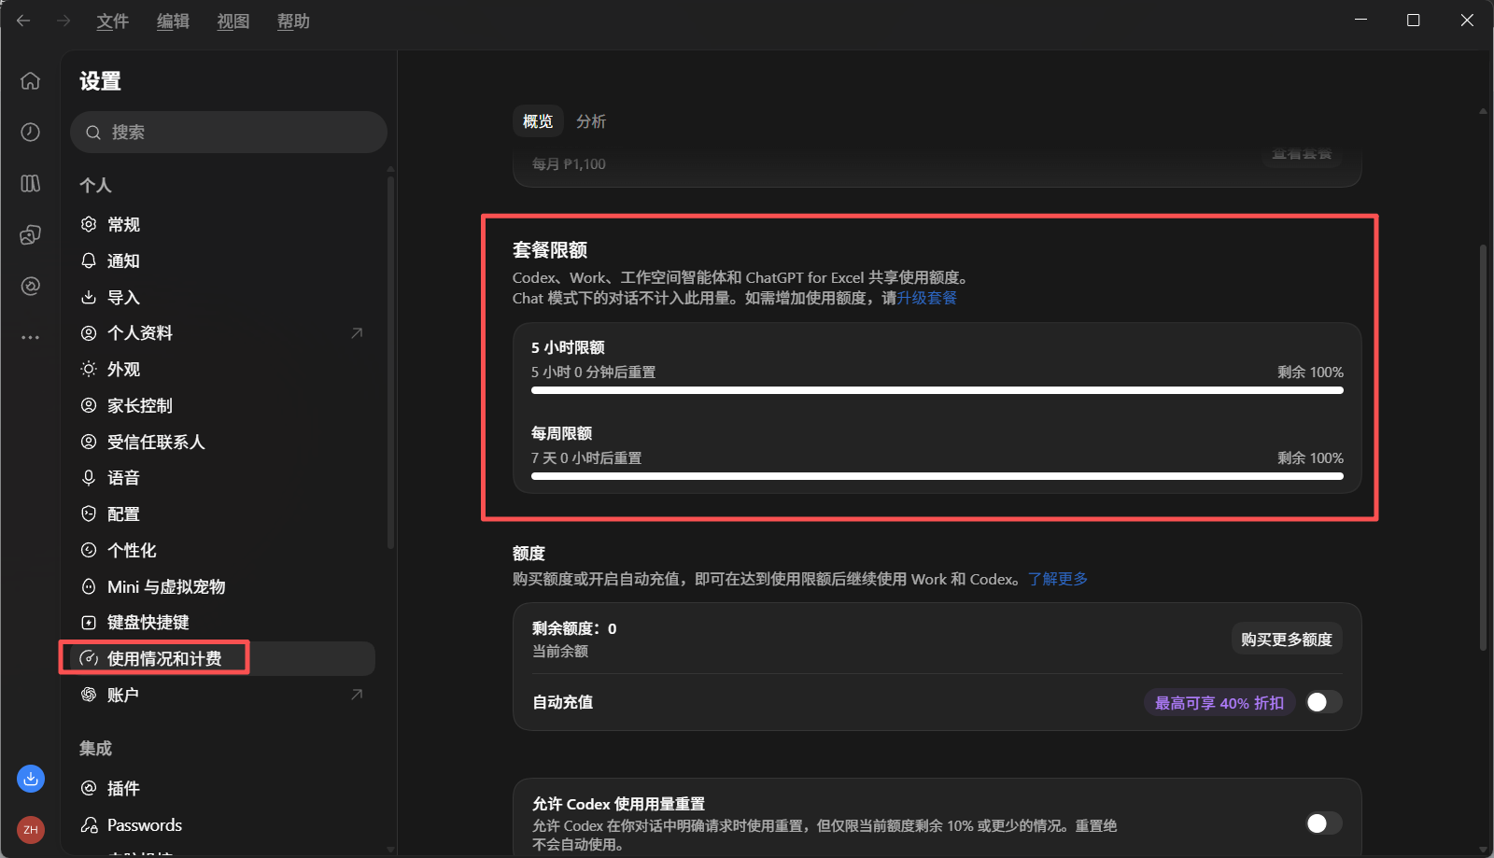This screenshot has height=858, width=1494.
Task: Open Passwords settings
Action: 222,824
